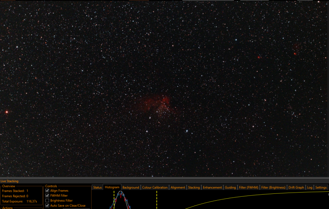The width and height of the screenshot is (329, 209).
Task: Click the 'Frames Rejected: 0' readout
Action: pos(15,196)
